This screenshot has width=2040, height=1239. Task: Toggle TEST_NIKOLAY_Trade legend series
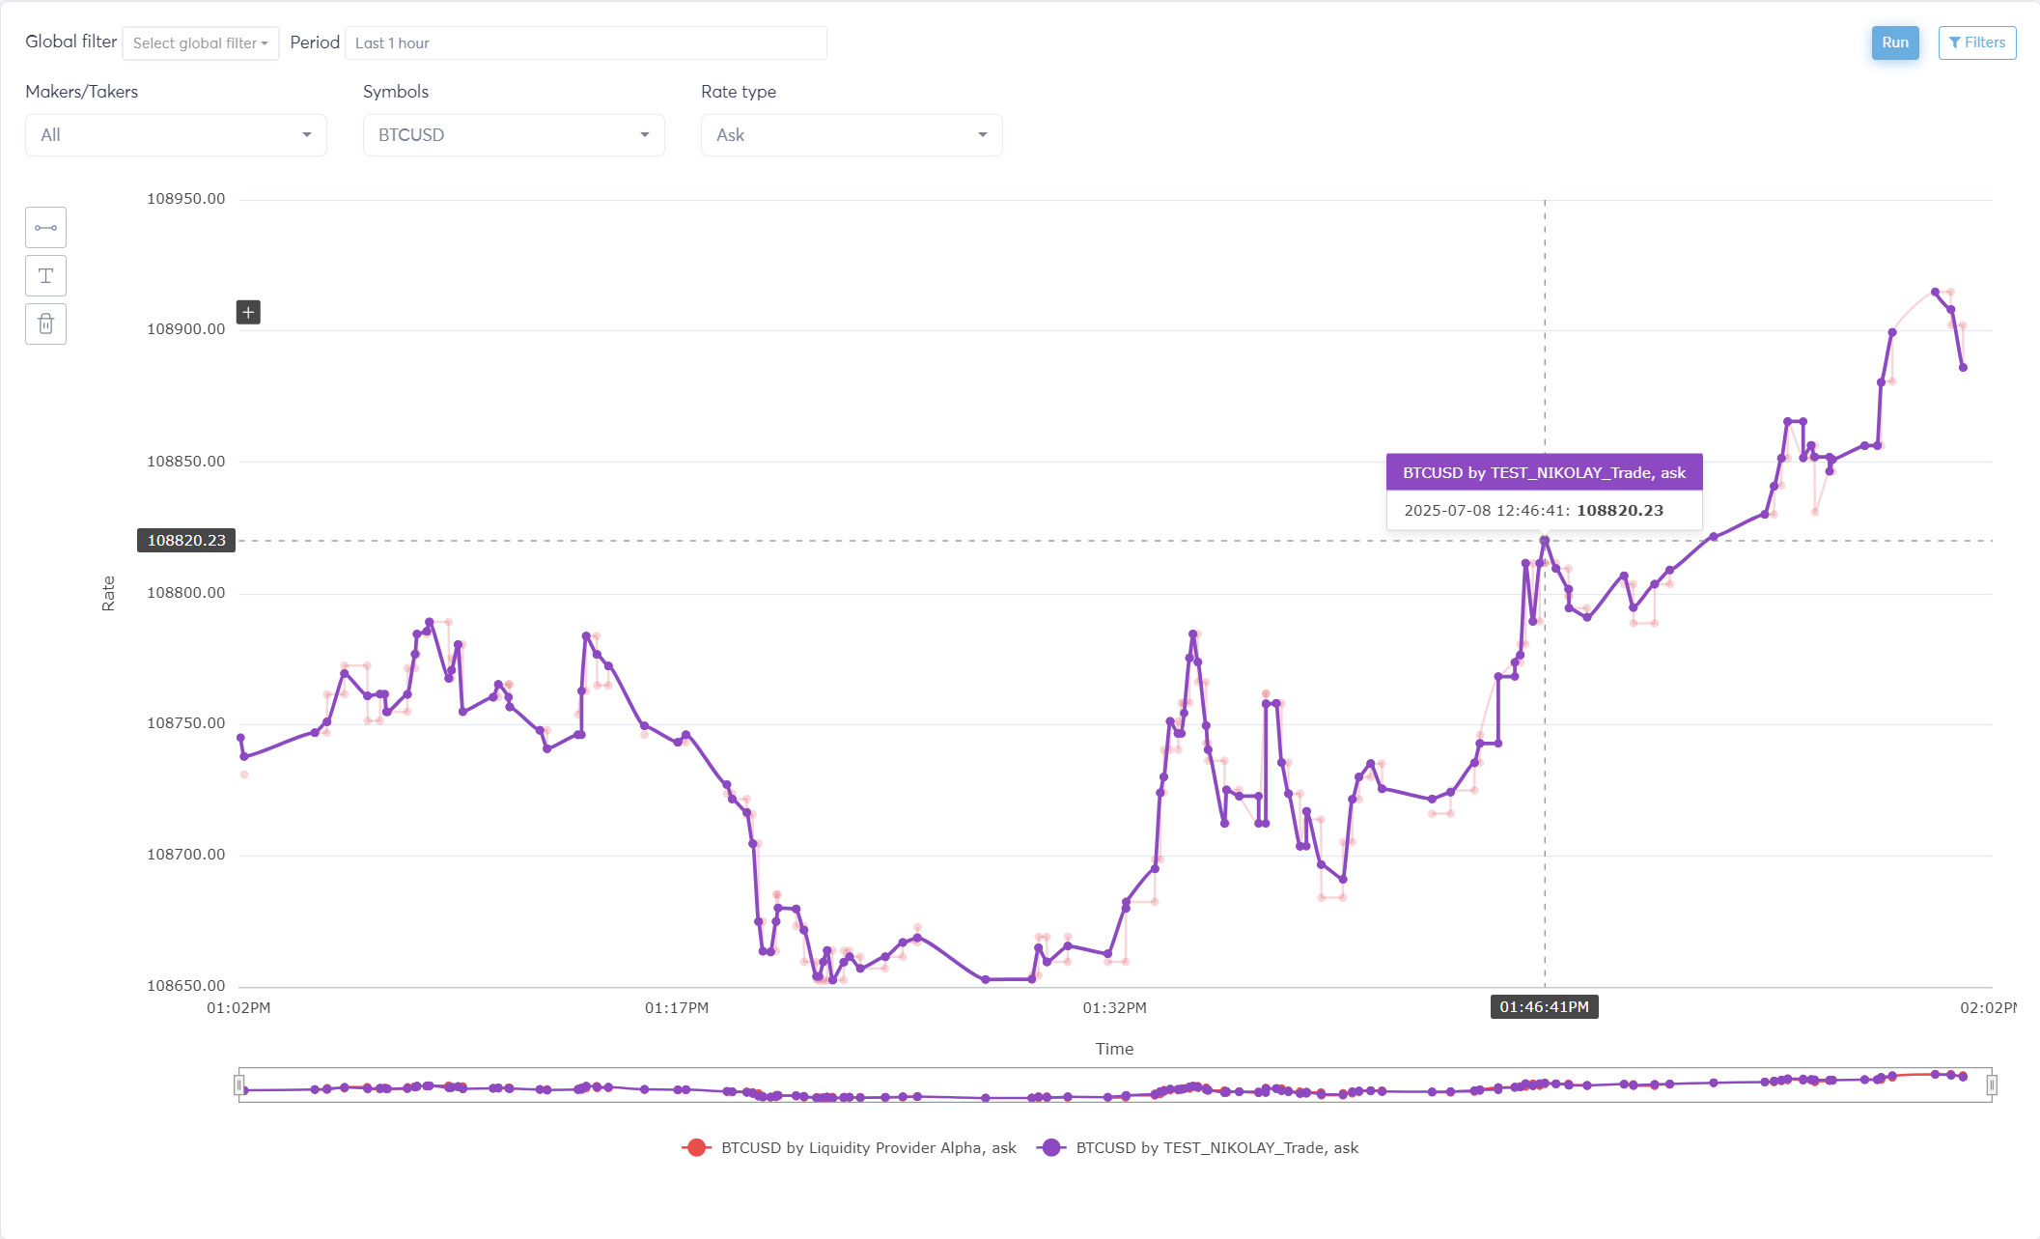point(1216,1147)
